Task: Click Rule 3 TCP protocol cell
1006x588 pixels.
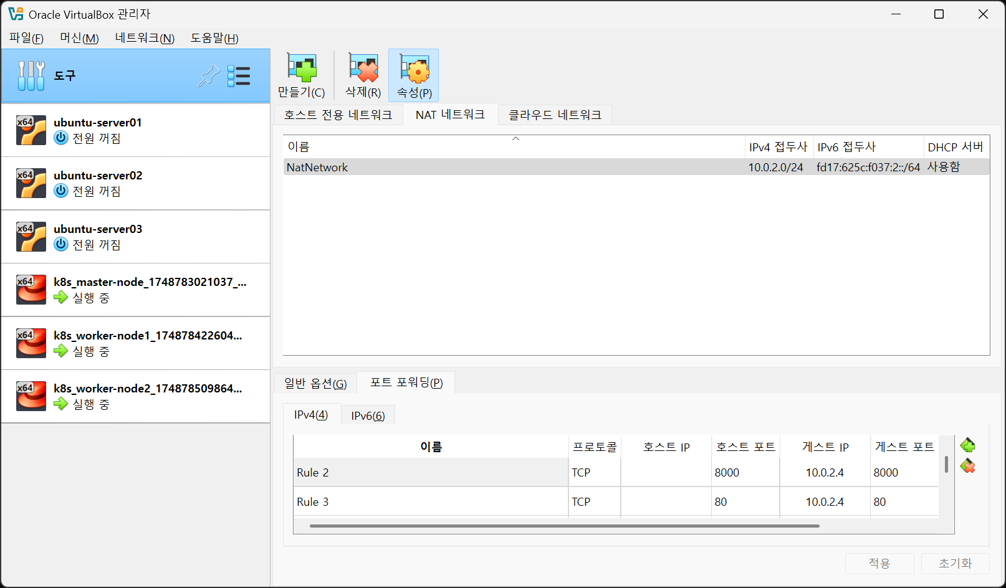Action: [x=595, y=501]
